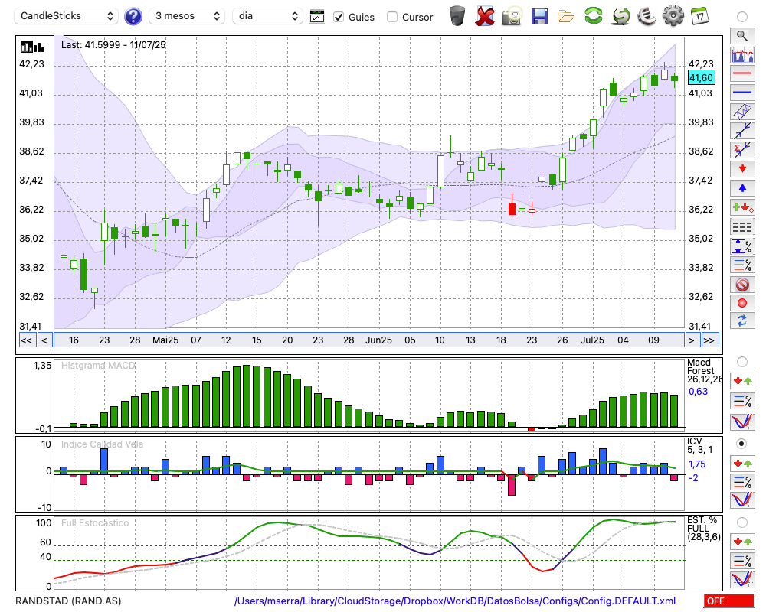
Task: Click the red prohibition circle icon
Action: click(742, 285)
